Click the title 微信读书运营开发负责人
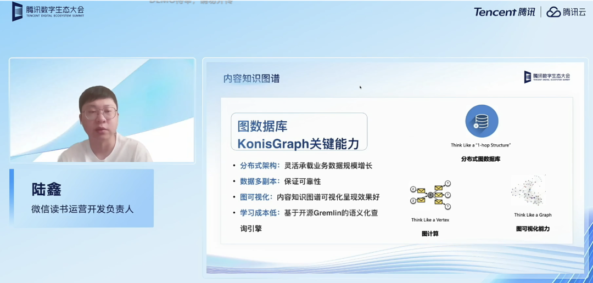The image size is (593, 283). pos(82,209)
